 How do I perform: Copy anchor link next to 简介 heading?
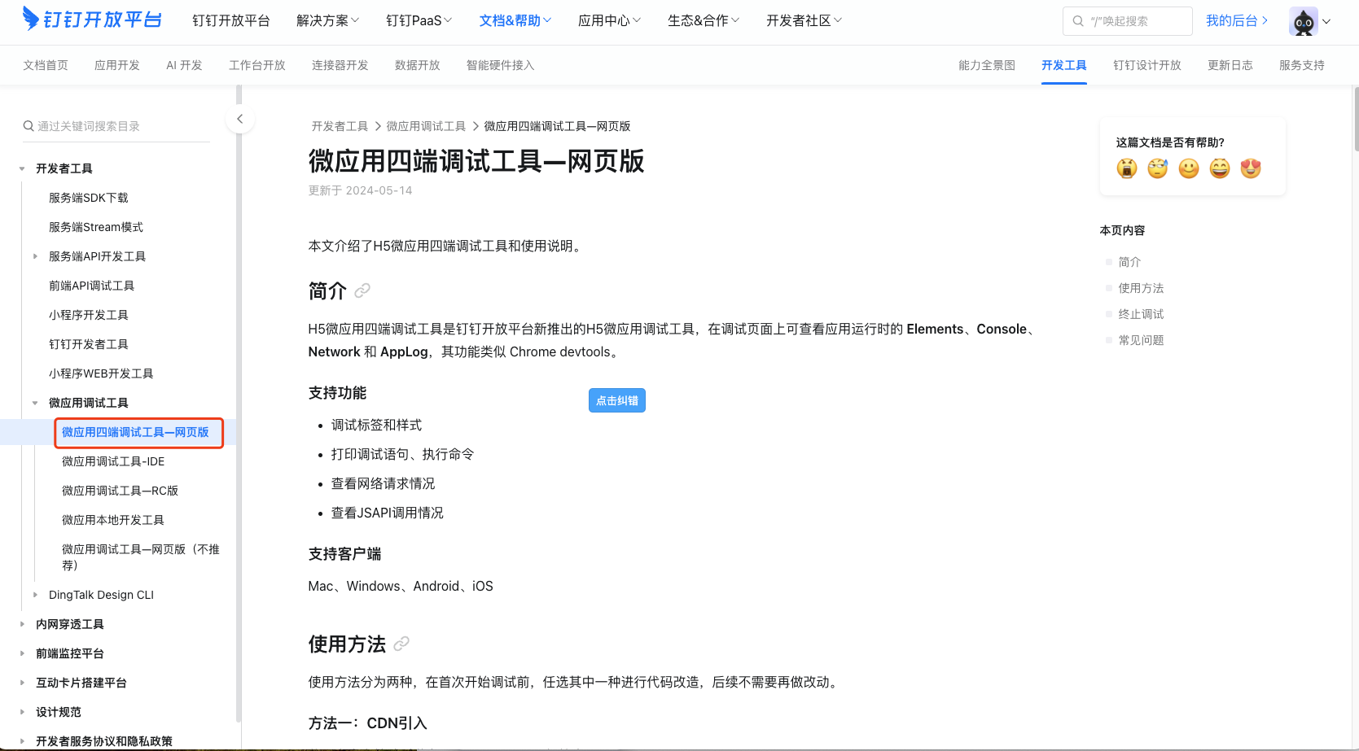(362, 290)
